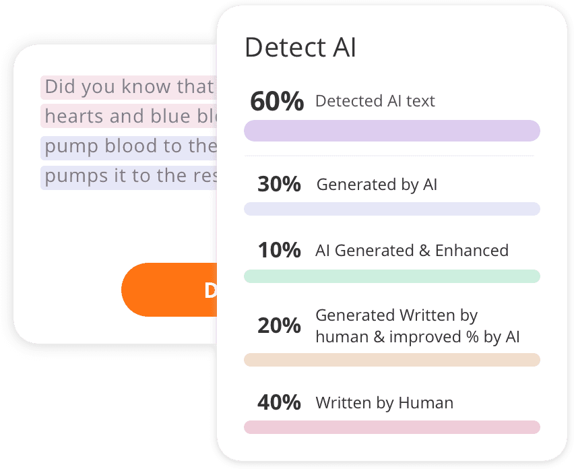This screenshot has height=469, width=574.
Task: Click the 'hearts and blue' highlighted line
Action: [129, 116]
